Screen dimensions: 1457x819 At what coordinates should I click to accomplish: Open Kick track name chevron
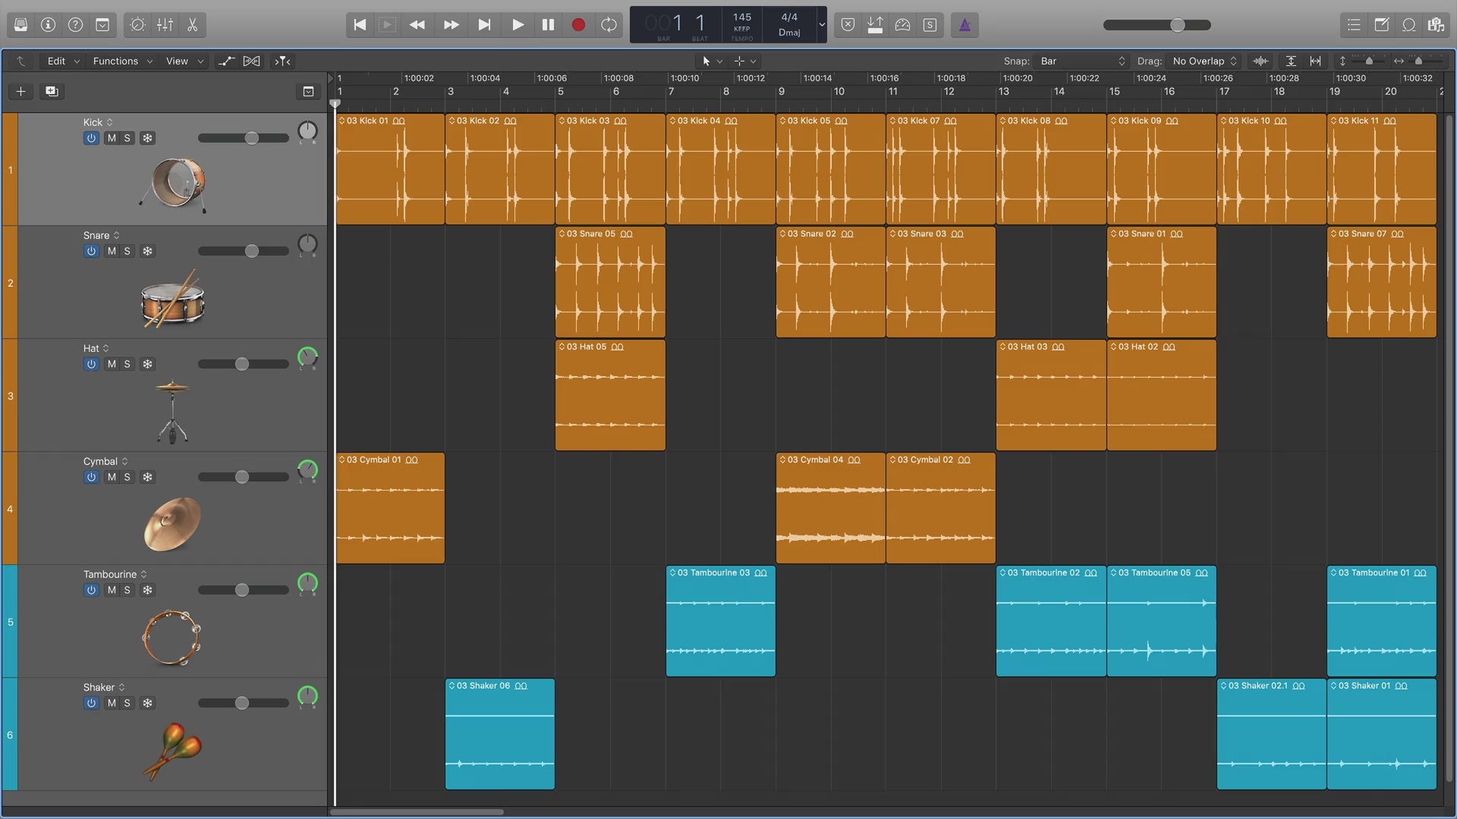click(x=109, y=122)
